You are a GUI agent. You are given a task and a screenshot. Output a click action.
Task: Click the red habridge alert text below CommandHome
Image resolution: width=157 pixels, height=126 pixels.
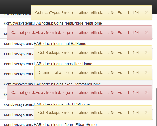[75, 93]
